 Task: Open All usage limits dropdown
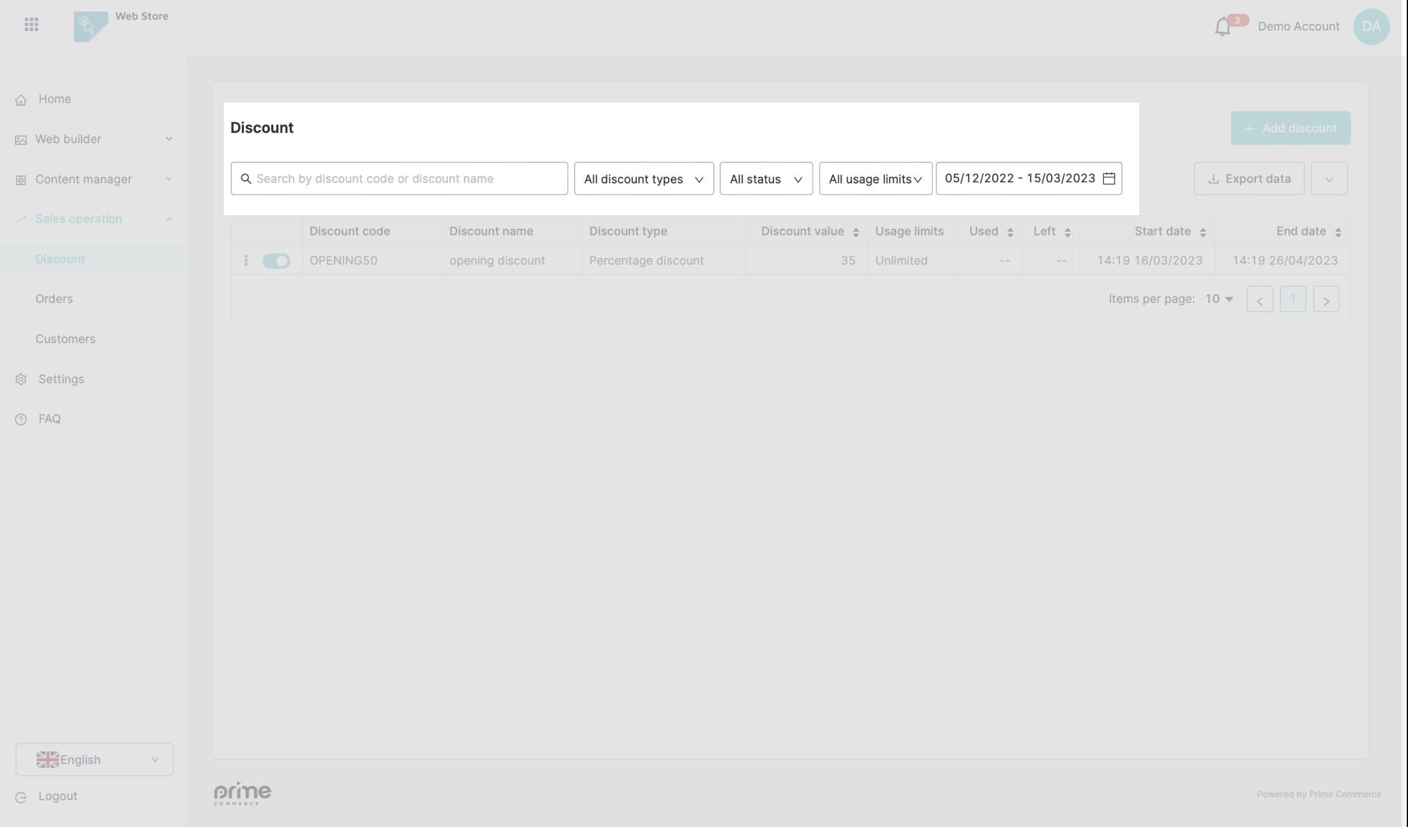pos(875,179)
